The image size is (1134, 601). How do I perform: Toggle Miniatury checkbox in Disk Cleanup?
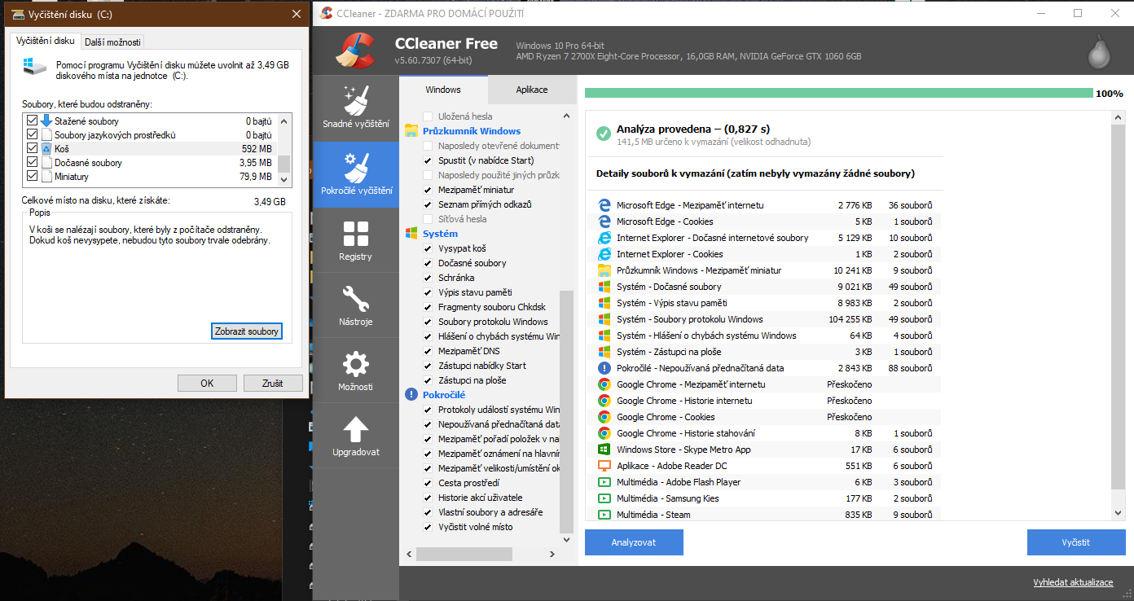pyautogui.click(x=32, y=176)
